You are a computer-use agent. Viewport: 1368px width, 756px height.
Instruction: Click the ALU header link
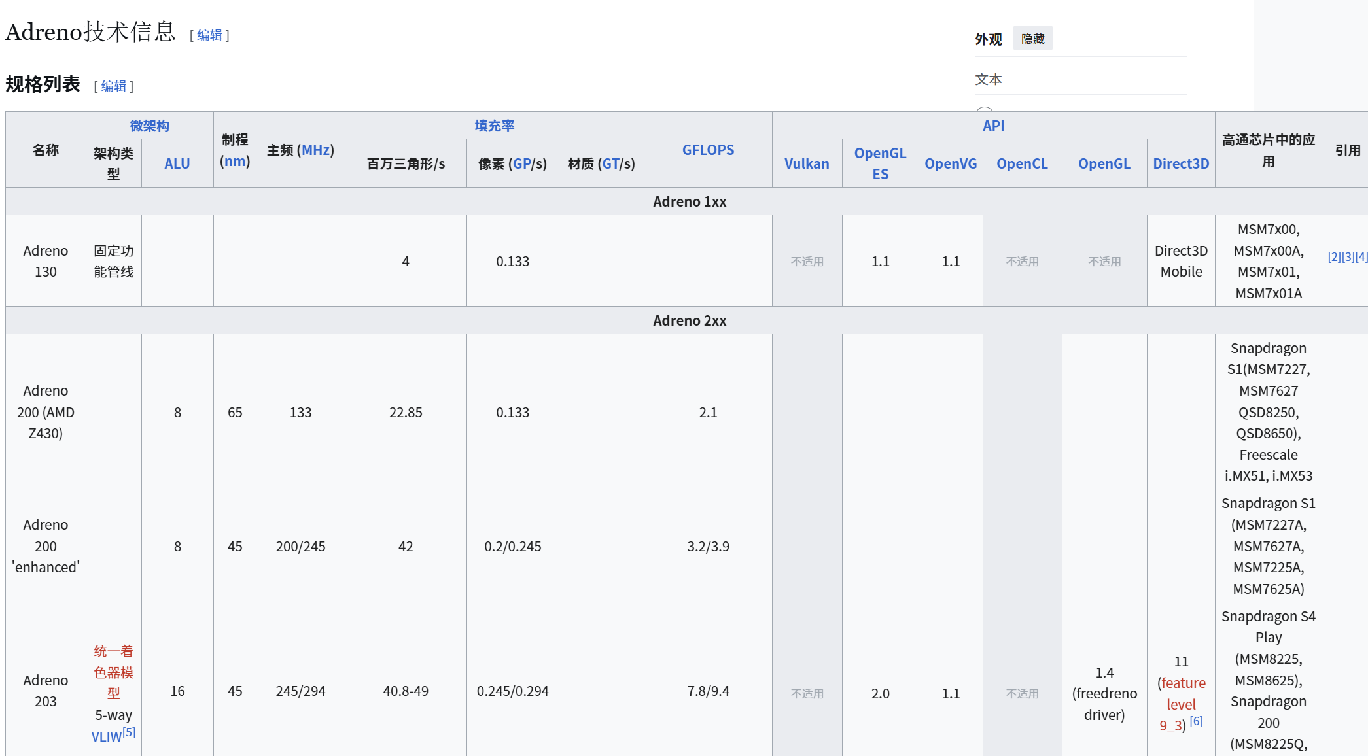[x=177, y=163]
